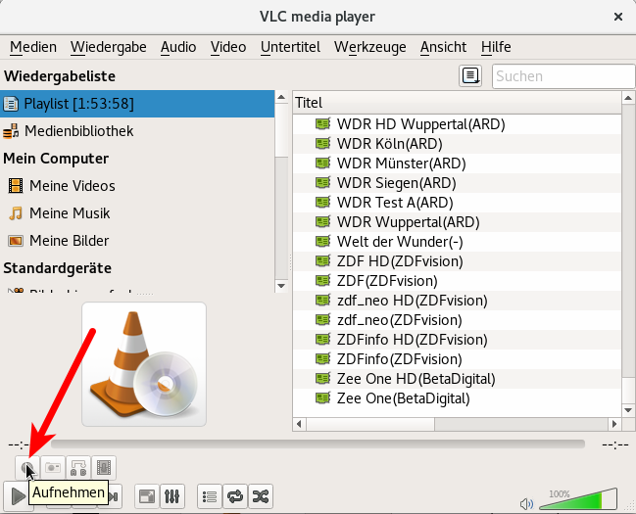Open the Werkzeuge menu

tap(369, 47)
